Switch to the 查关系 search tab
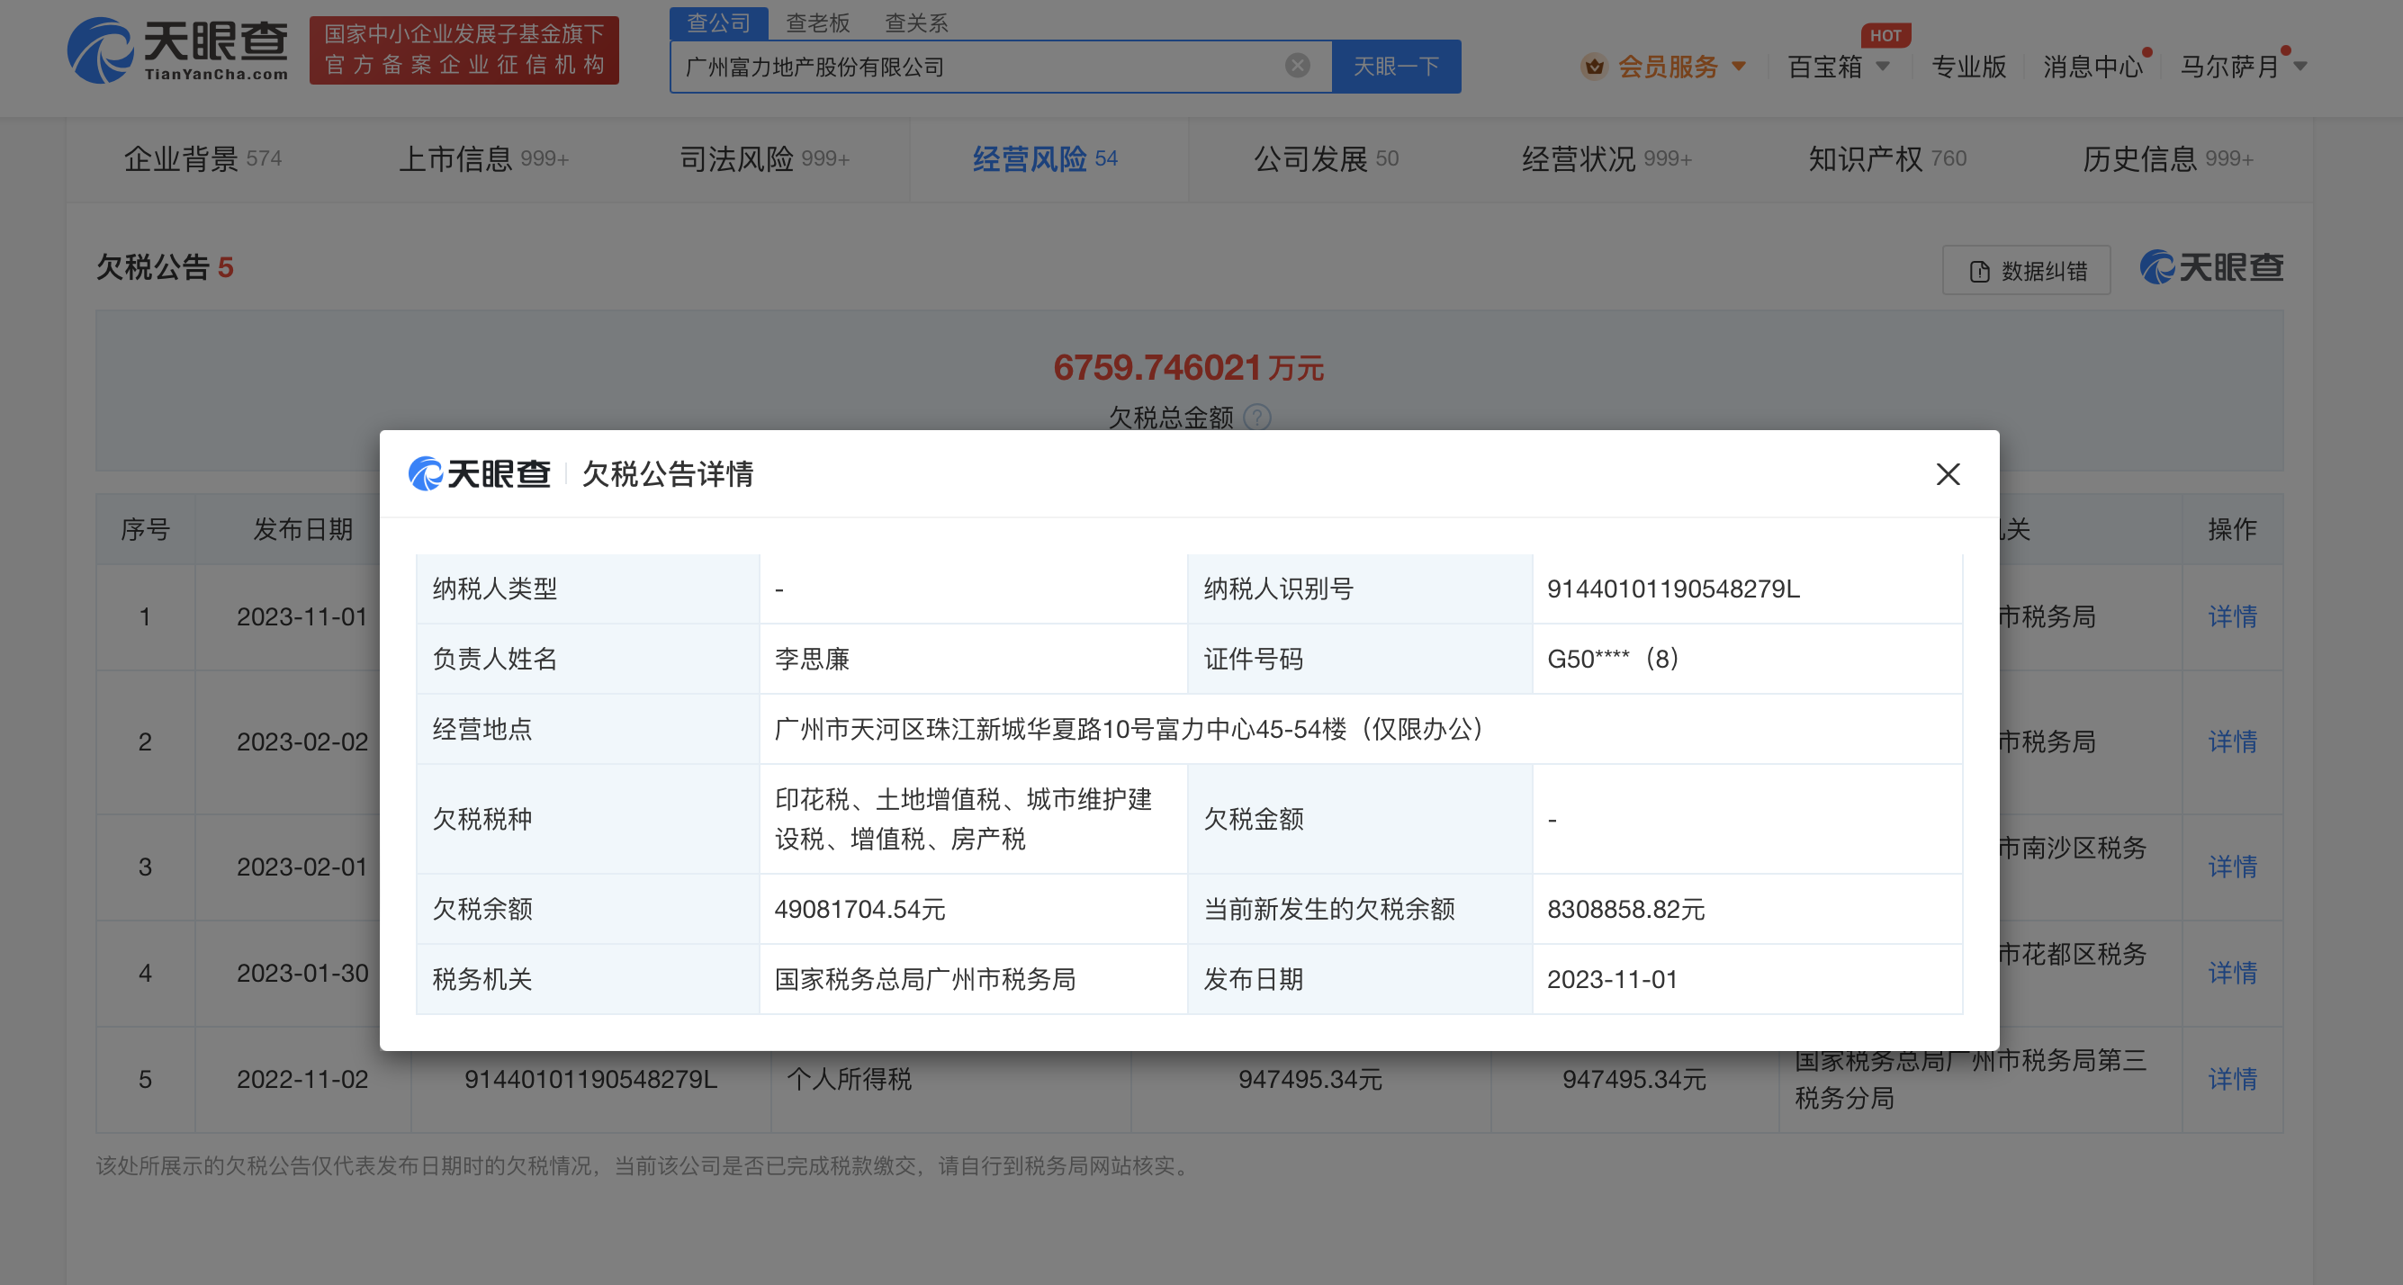 click(x=915, y=22)
